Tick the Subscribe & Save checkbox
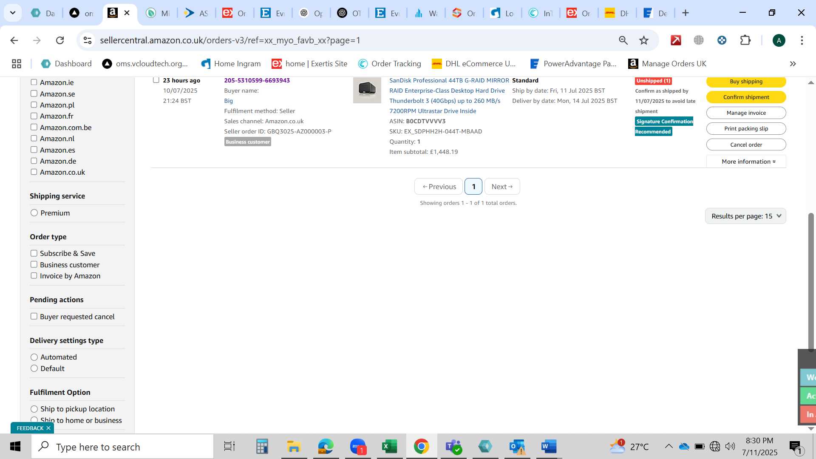 coord(34,253)
